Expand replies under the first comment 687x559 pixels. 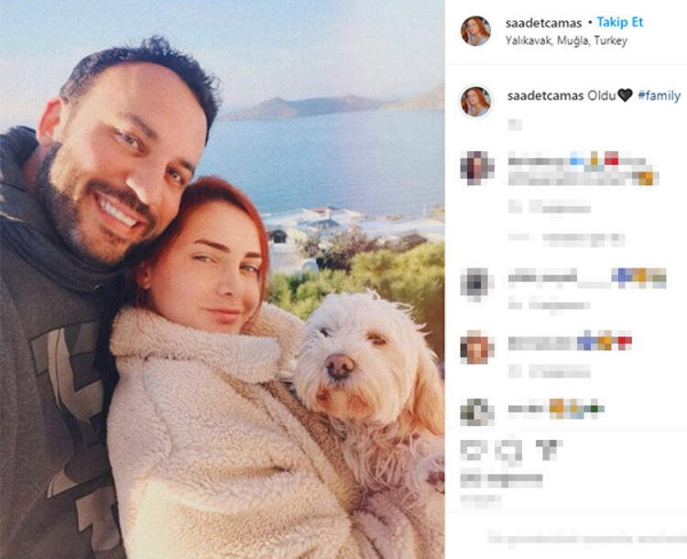[x=566, y=239]
